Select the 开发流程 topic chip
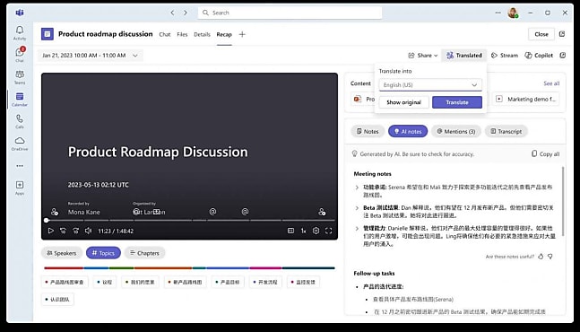 click(x=264, y=282)
